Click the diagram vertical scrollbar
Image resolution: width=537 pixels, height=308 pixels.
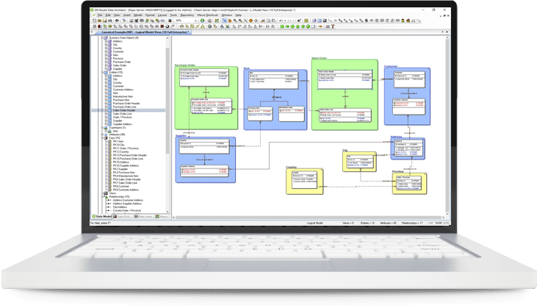coord(447,125)
